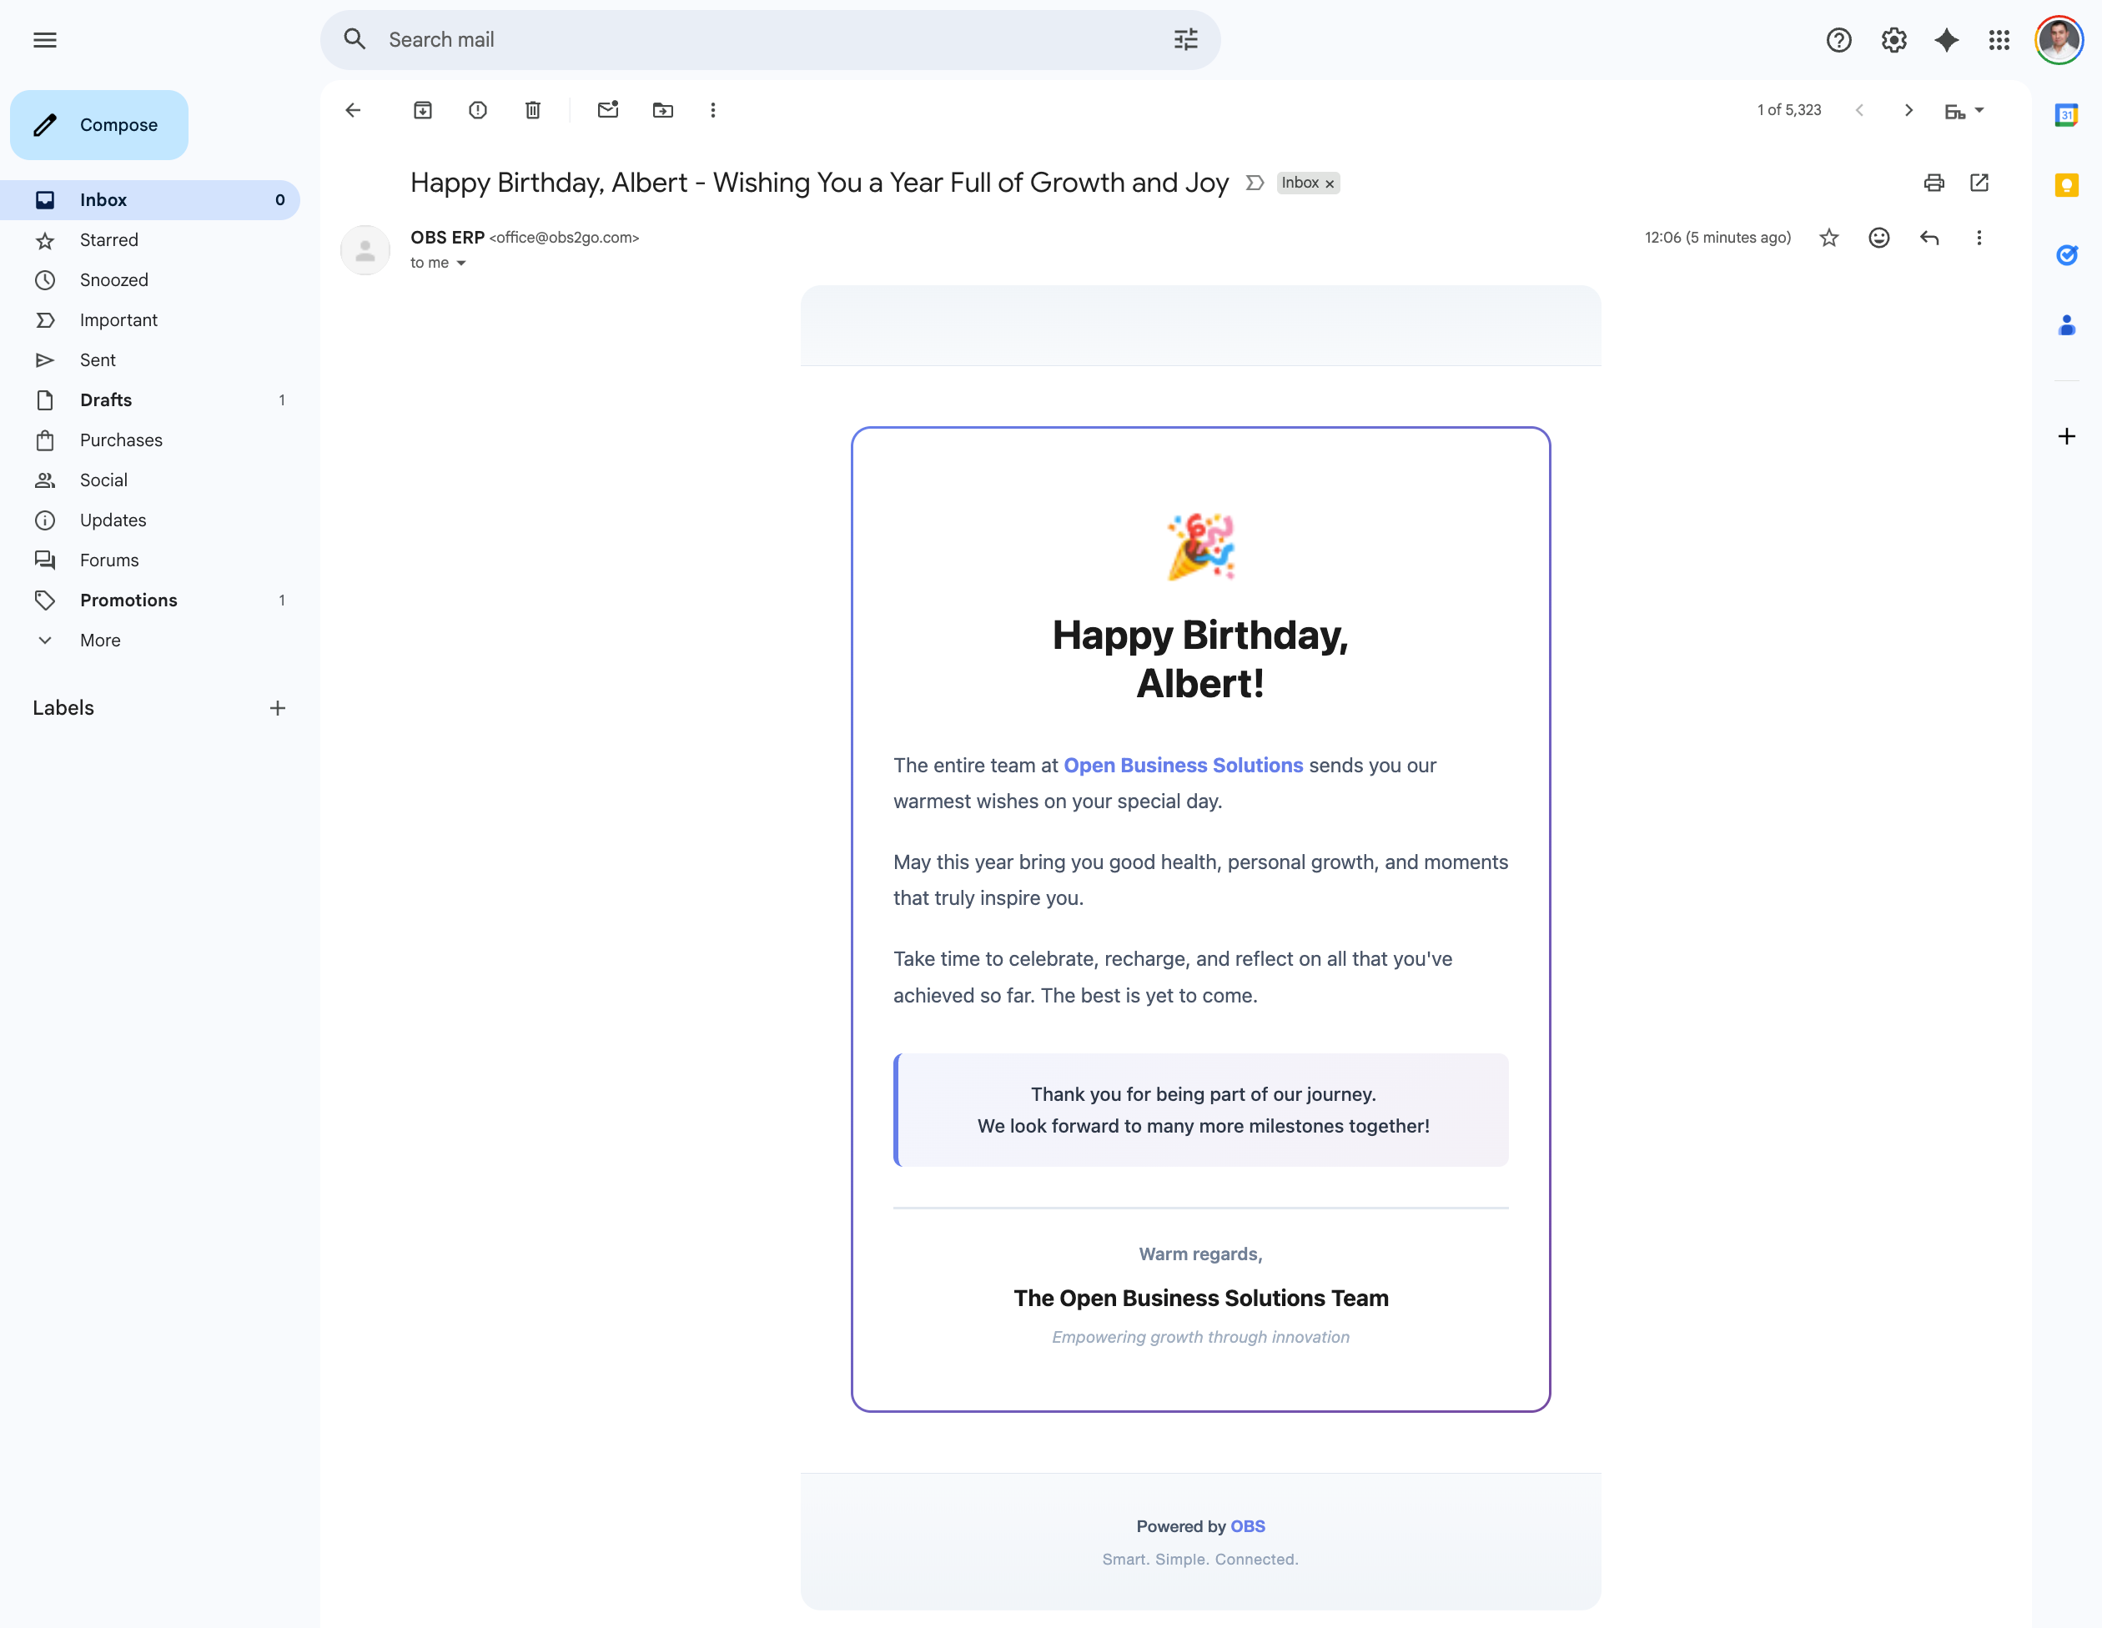
Task: Reply using the reply arrow icon
Action: click(x=1929, y=238)
